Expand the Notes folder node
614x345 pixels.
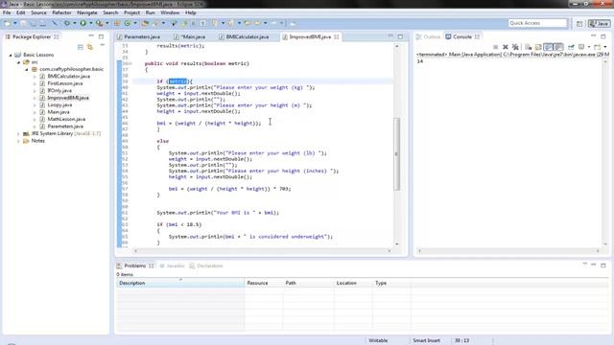(x=18, y=141)
